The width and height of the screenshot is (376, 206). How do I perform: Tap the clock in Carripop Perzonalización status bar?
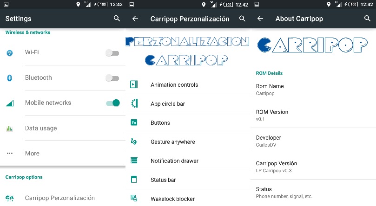point(242,5)
